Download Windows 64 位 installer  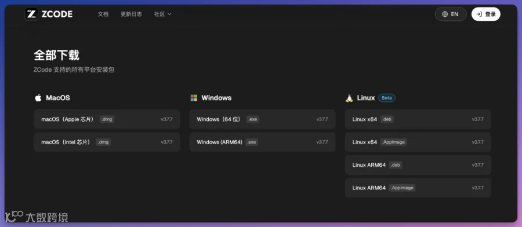(x=262, y=119)
